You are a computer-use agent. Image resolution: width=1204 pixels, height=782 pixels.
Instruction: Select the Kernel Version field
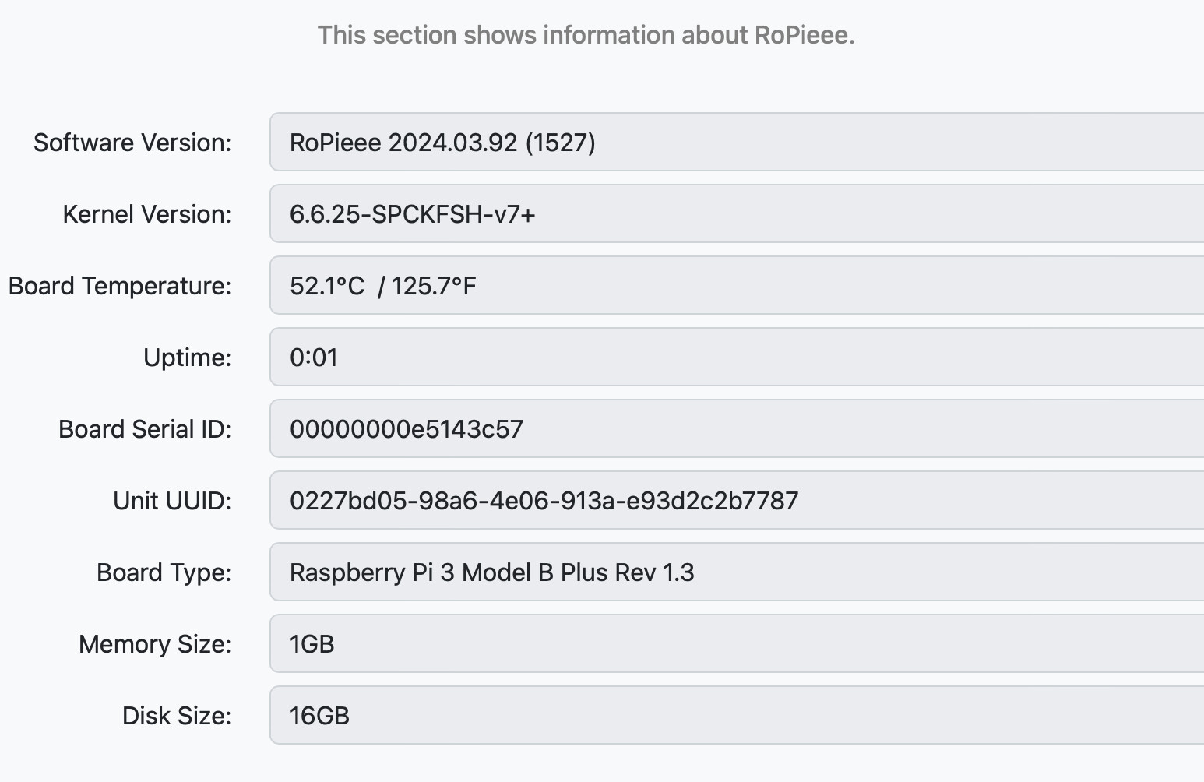[737, 213]
